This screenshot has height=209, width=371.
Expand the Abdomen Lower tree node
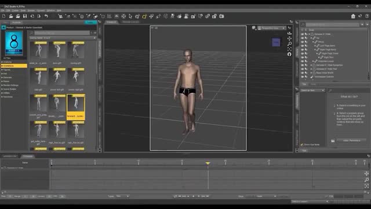point(313,61)
